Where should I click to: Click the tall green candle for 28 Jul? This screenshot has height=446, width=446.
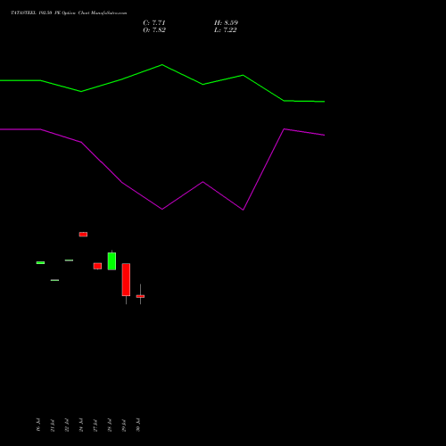(111, 261)
